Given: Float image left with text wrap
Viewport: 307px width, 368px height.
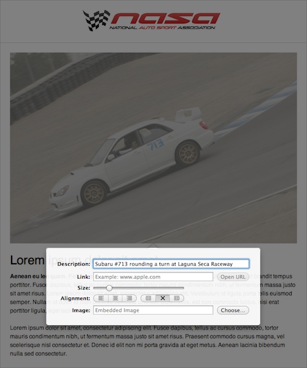Looking at the screenshot, I should coord(148,298).
